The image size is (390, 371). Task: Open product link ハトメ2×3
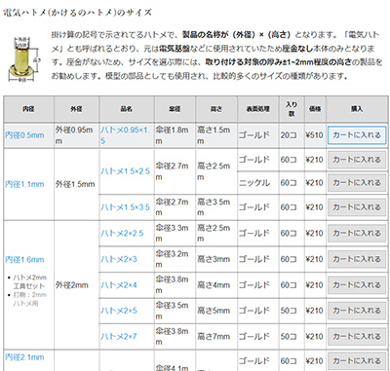[x=119, y=259]
